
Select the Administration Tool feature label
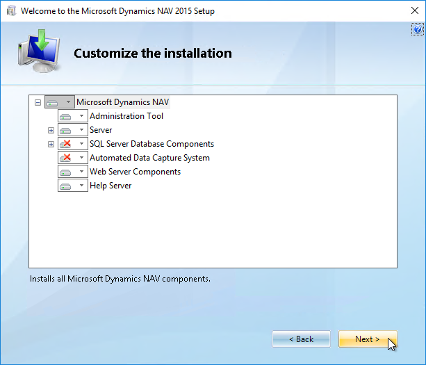pos(126,116)
